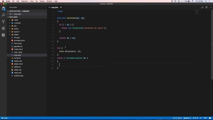213x120 pixels.
Task: Open Source Control view
Action: (3, 21)
